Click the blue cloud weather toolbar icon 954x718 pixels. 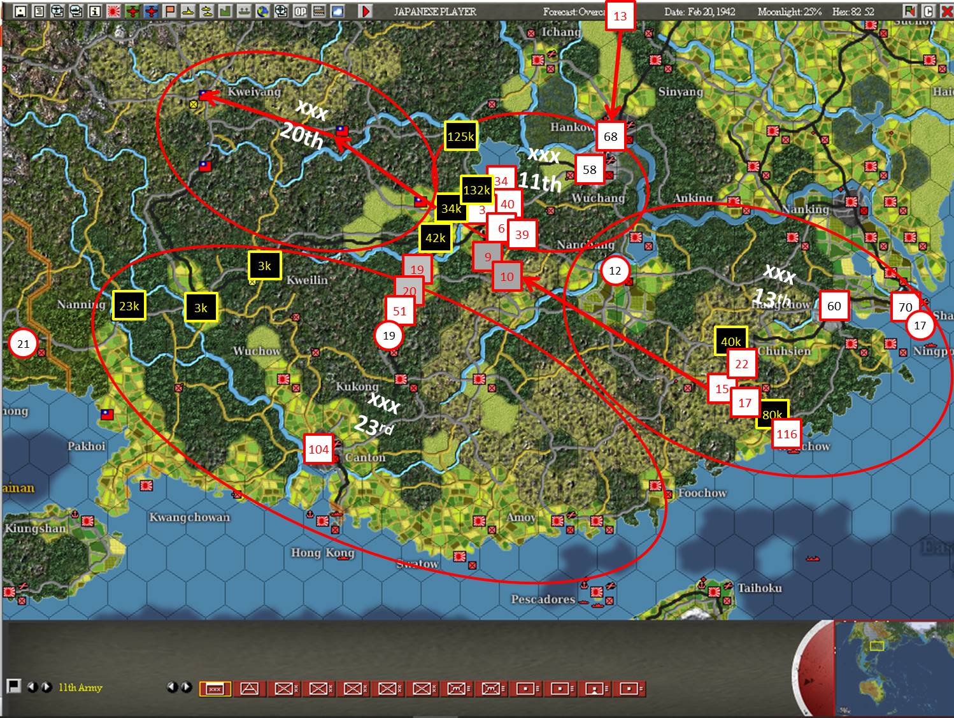(337, 11)
